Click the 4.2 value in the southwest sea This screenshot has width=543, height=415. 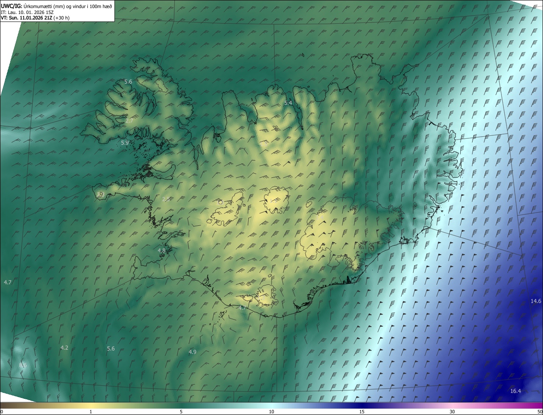[64, 348]
